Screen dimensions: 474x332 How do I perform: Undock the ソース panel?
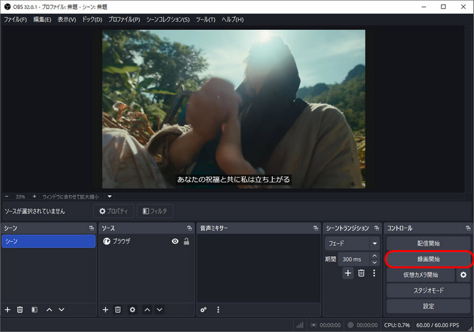tap(189, 228)
